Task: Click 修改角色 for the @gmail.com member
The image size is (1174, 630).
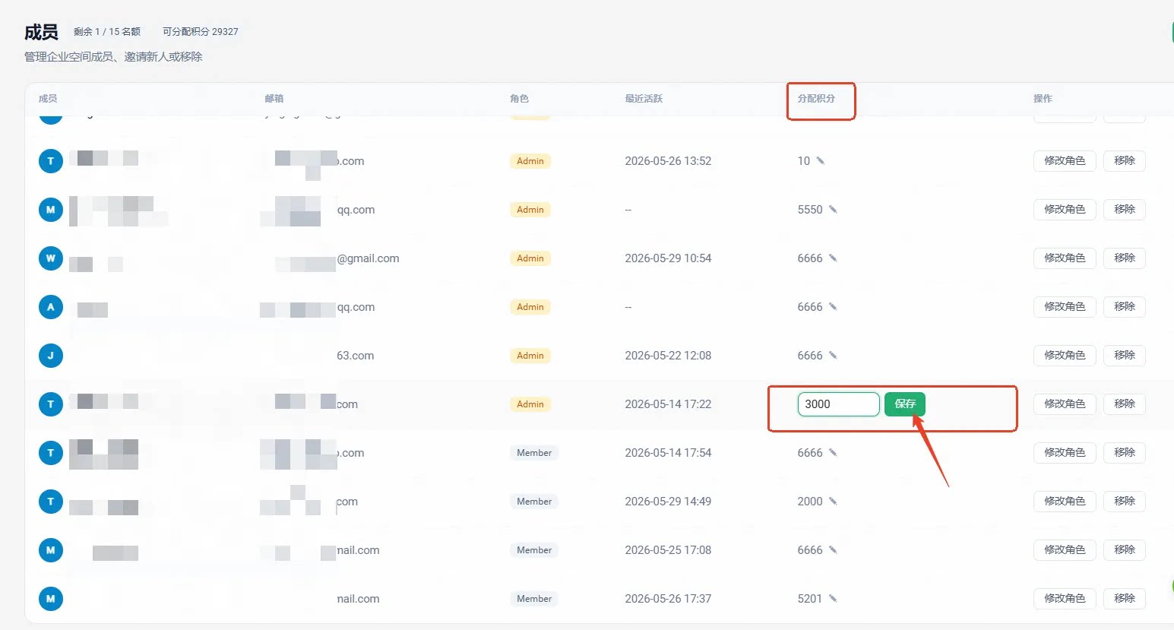Action: click(x=1065, y=258)
